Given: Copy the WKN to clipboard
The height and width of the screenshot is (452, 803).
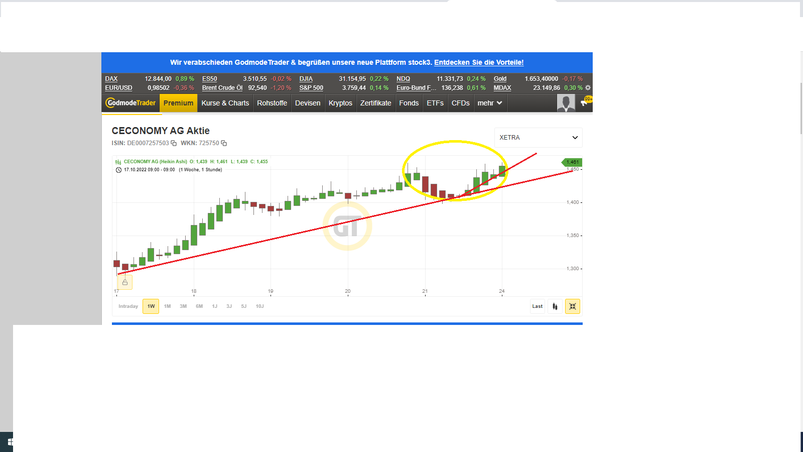Looking at the screenshot, I should point(224,143).
